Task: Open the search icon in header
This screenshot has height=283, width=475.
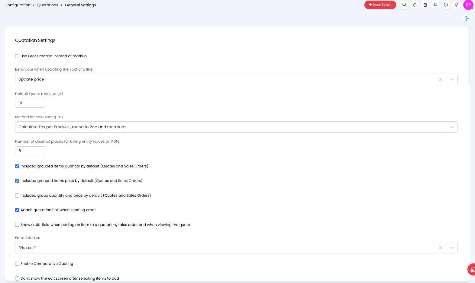Action: 404,5
